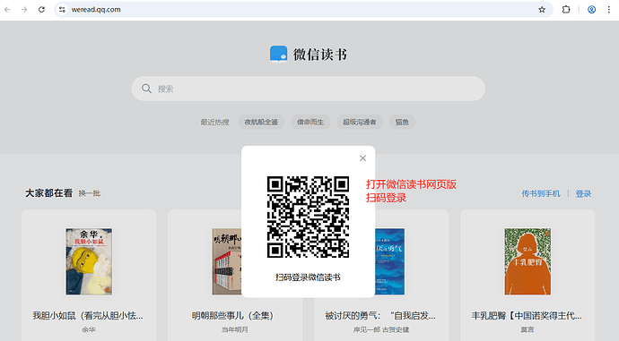Close the QR code login popup
This screenshot has height=341, width=619.
coord(362,158)
